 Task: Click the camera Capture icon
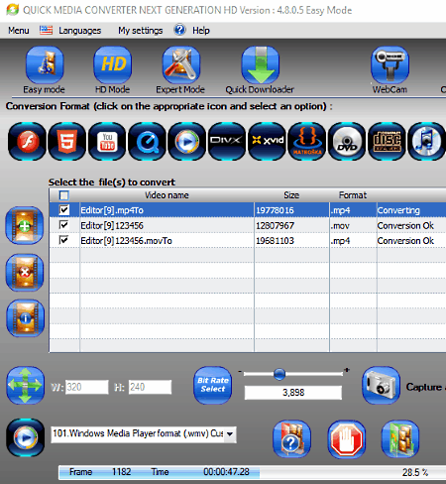[382, 385]
